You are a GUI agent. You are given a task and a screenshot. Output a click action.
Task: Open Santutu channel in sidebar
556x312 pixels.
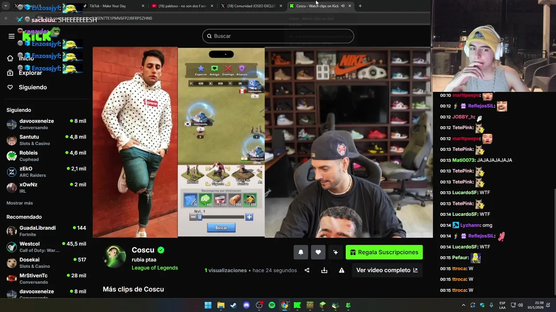[46, 140]
